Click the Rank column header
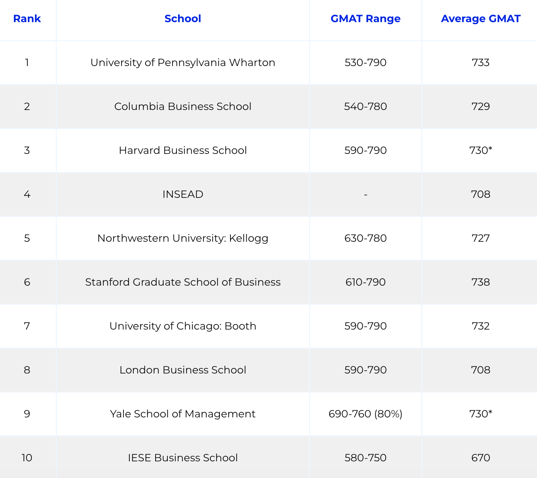 pos(27,18)
